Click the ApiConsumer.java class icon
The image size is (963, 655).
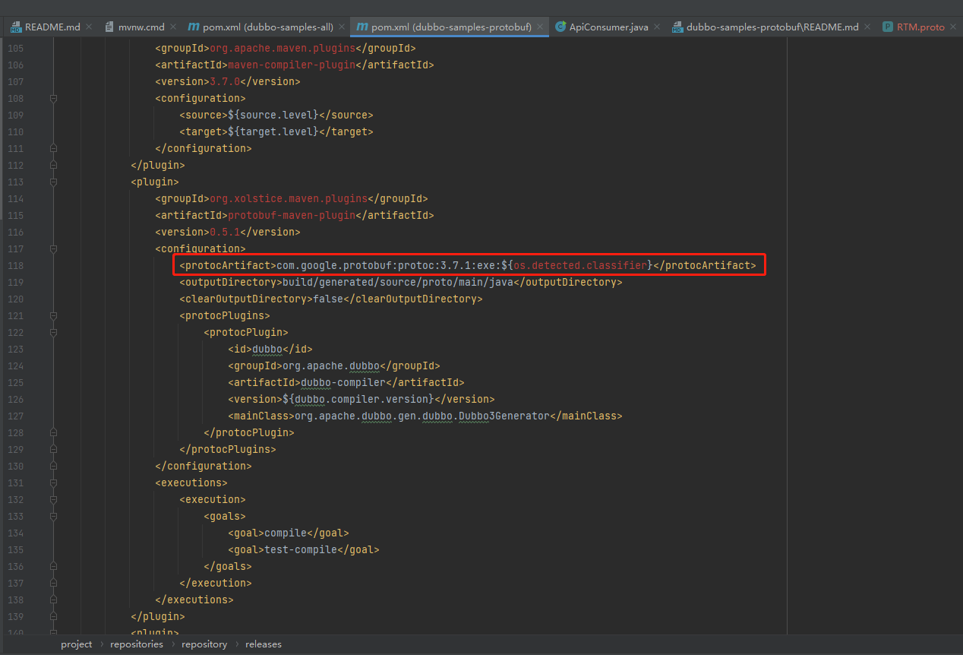click(x=560, y=27)
